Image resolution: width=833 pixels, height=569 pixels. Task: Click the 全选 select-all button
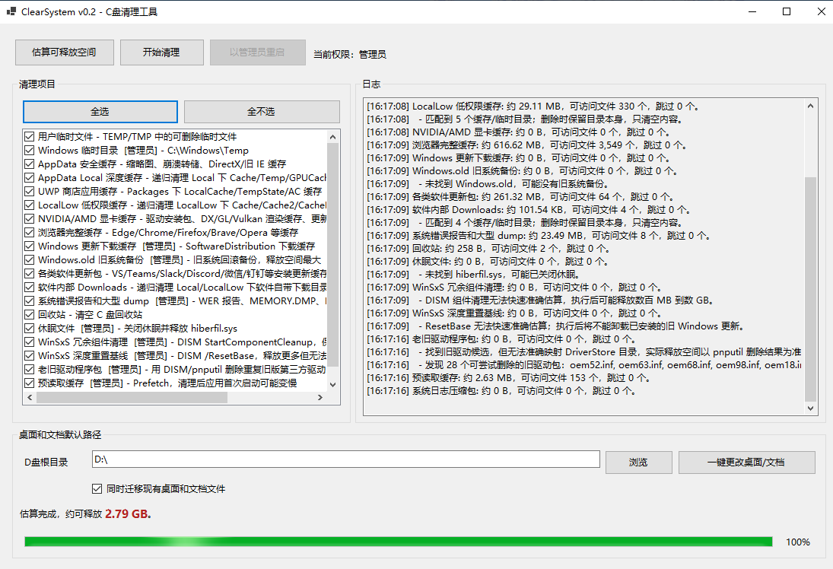(100, 112)
